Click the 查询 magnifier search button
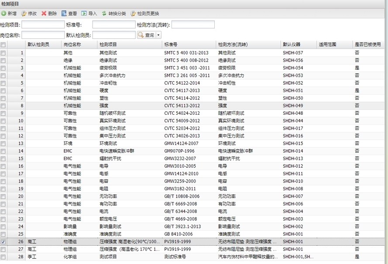The height and width of the screenshot is (264, 388). 146,35
